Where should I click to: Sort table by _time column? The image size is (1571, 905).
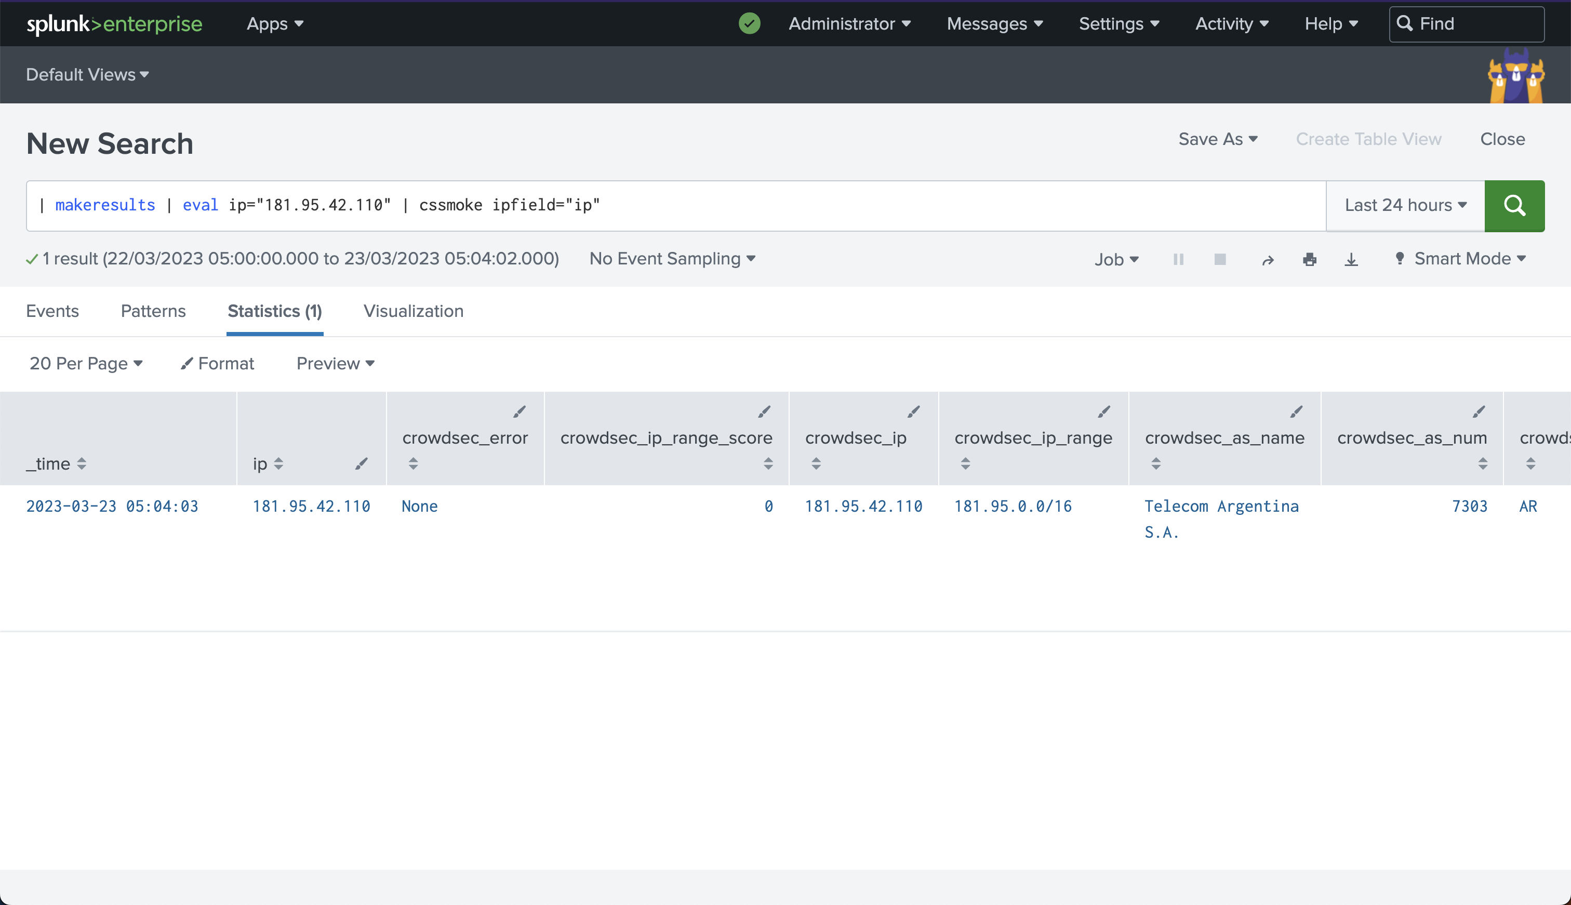click(x=56, y=464)
